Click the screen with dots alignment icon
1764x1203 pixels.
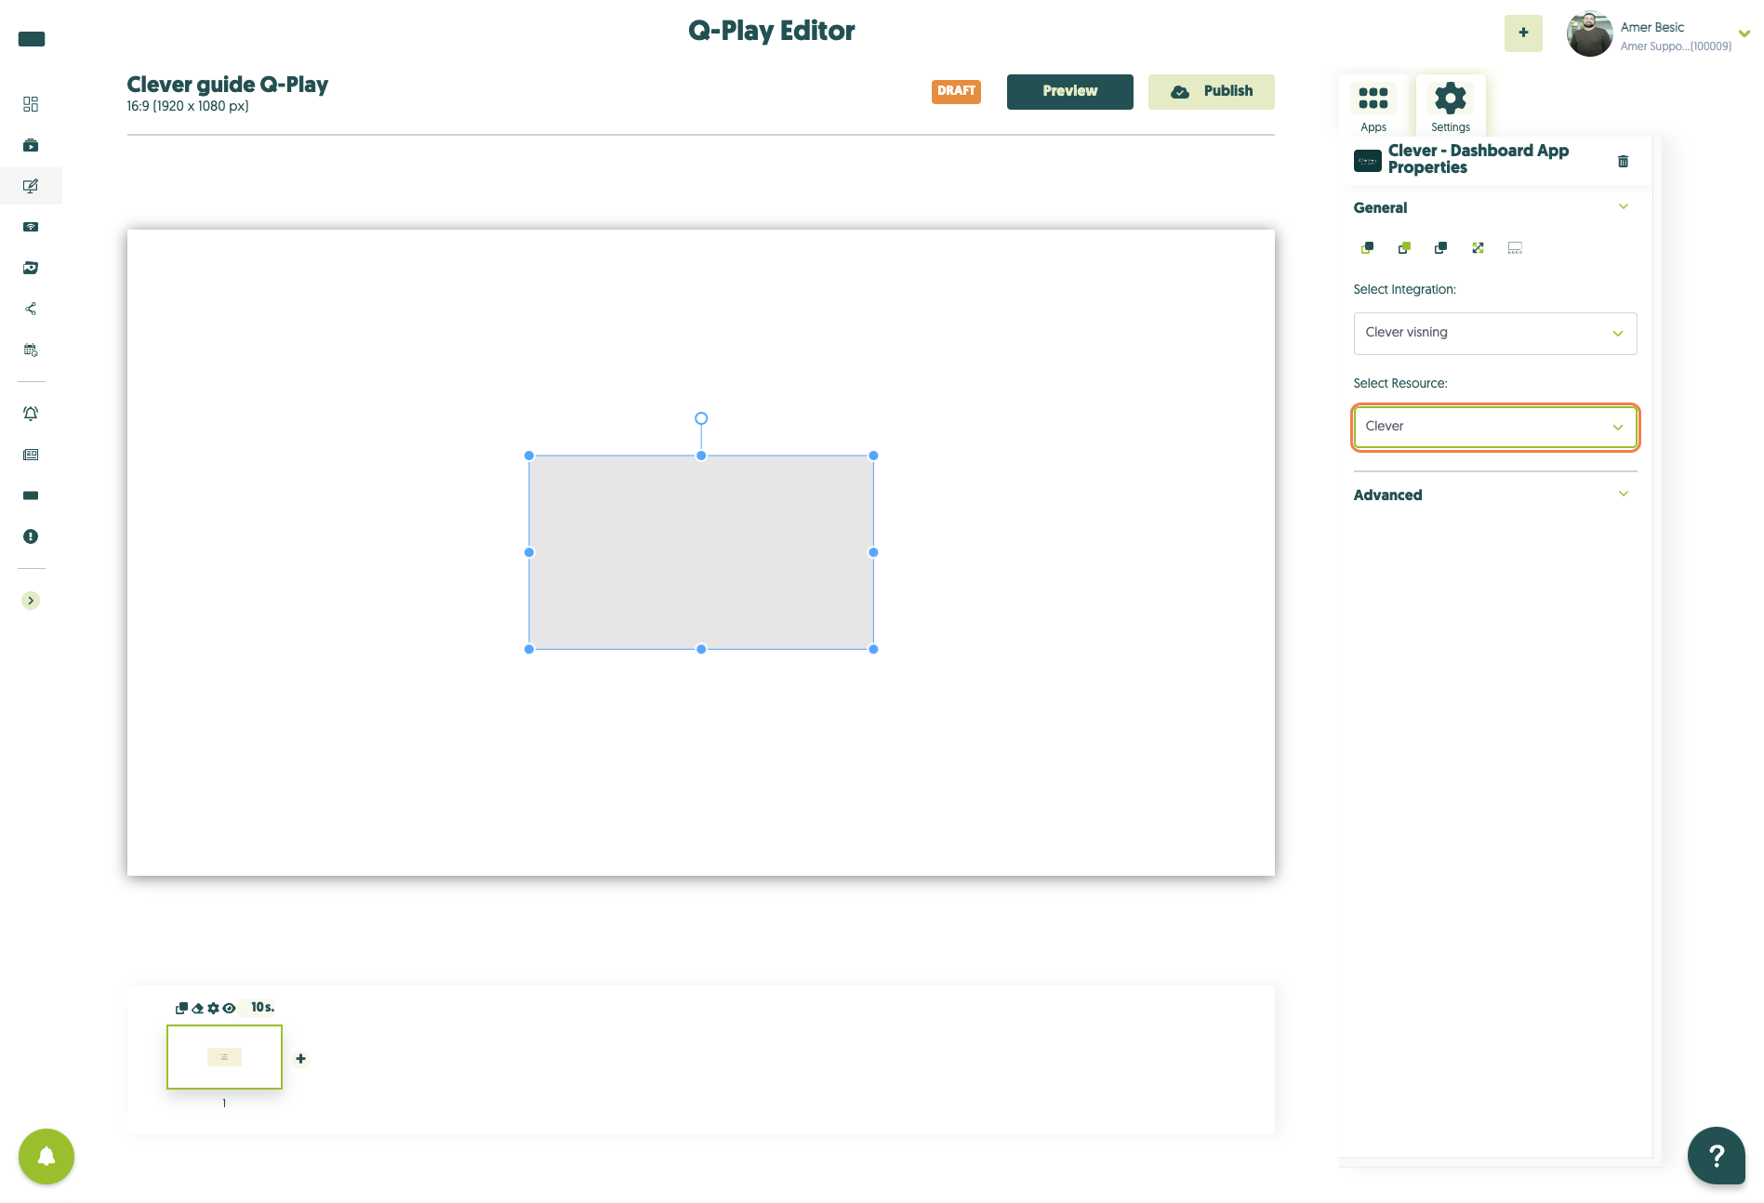coord(1515,248)
